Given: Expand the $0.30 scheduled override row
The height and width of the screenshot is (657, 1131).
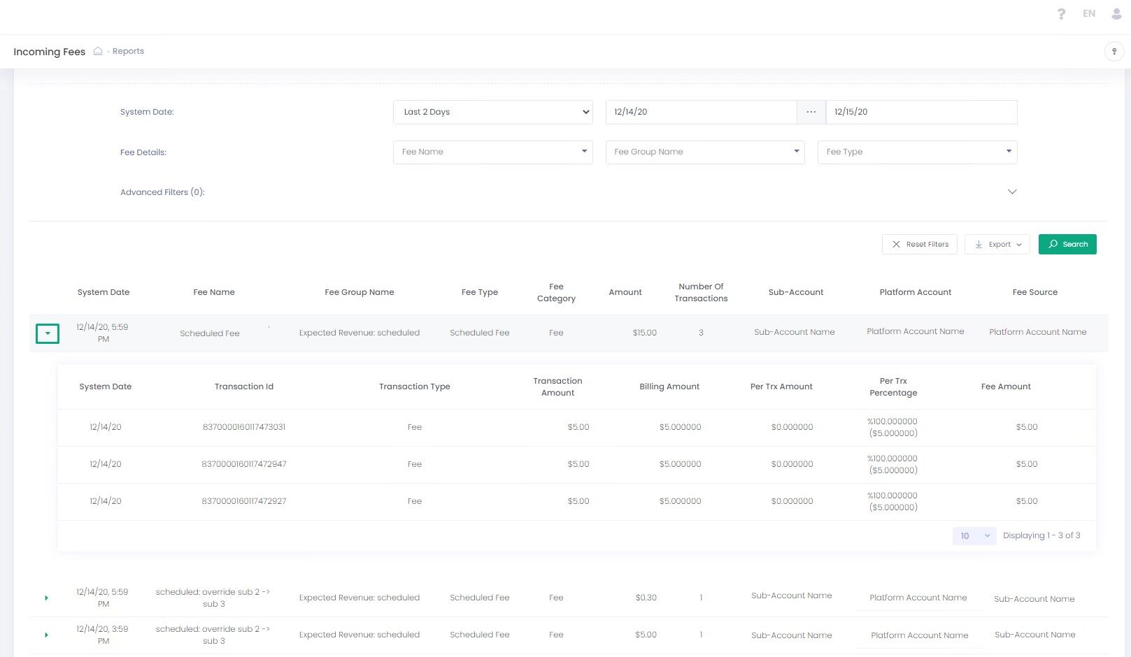Looking at the screenshot, I should click(46, 598).
